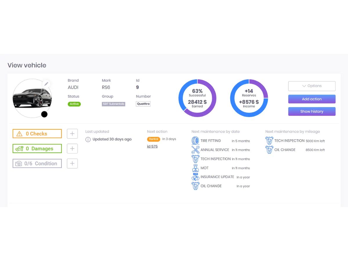Click the camera icon in Condition
The image size is (348, 261).
pyautogui.click(x=19, y=164)
